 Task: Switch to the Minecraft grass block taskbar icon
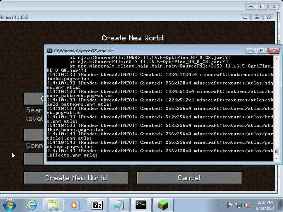(163, 205)
